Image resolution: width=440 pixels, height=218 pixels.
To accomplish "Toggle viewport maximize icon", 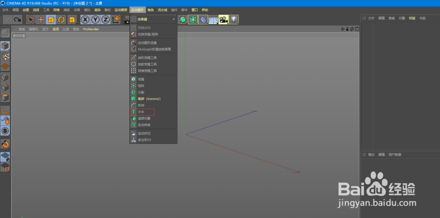I will tap(357, 29).
